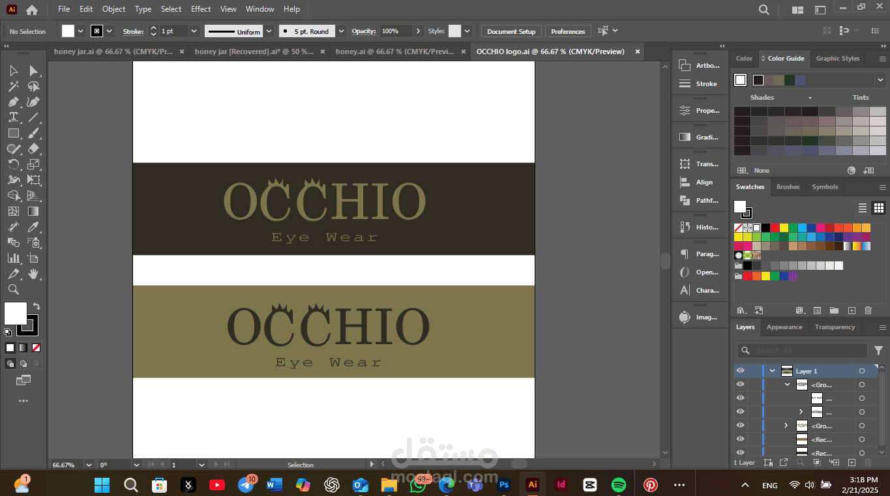This screenshot has height=496, width=890.
Task: Select the Shape Builder tool
Action: coord(13,196)
